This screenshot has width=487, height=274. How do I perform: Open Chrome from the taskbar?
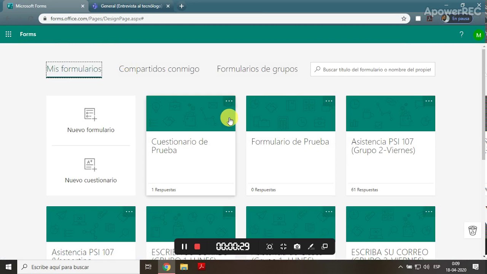pos(167,267)
